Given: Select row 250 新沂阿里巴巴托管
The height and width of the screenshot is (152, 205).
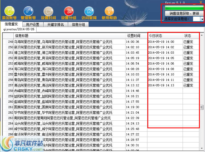Looking at the screenshot, I should click(x=101, y=47).
